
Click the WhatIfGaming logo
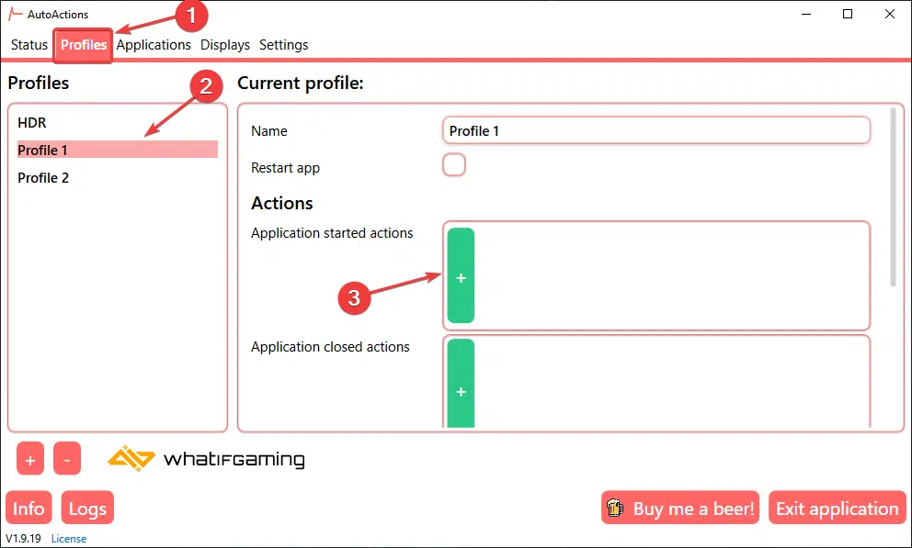point(206,459)
